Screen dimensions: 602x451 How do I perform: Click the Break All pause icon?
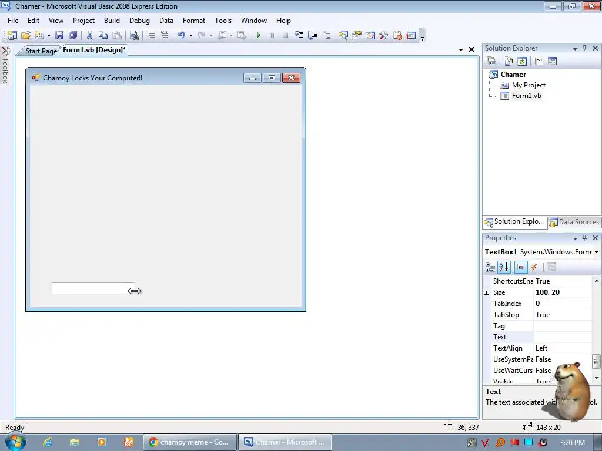click(x=272, y=35)
